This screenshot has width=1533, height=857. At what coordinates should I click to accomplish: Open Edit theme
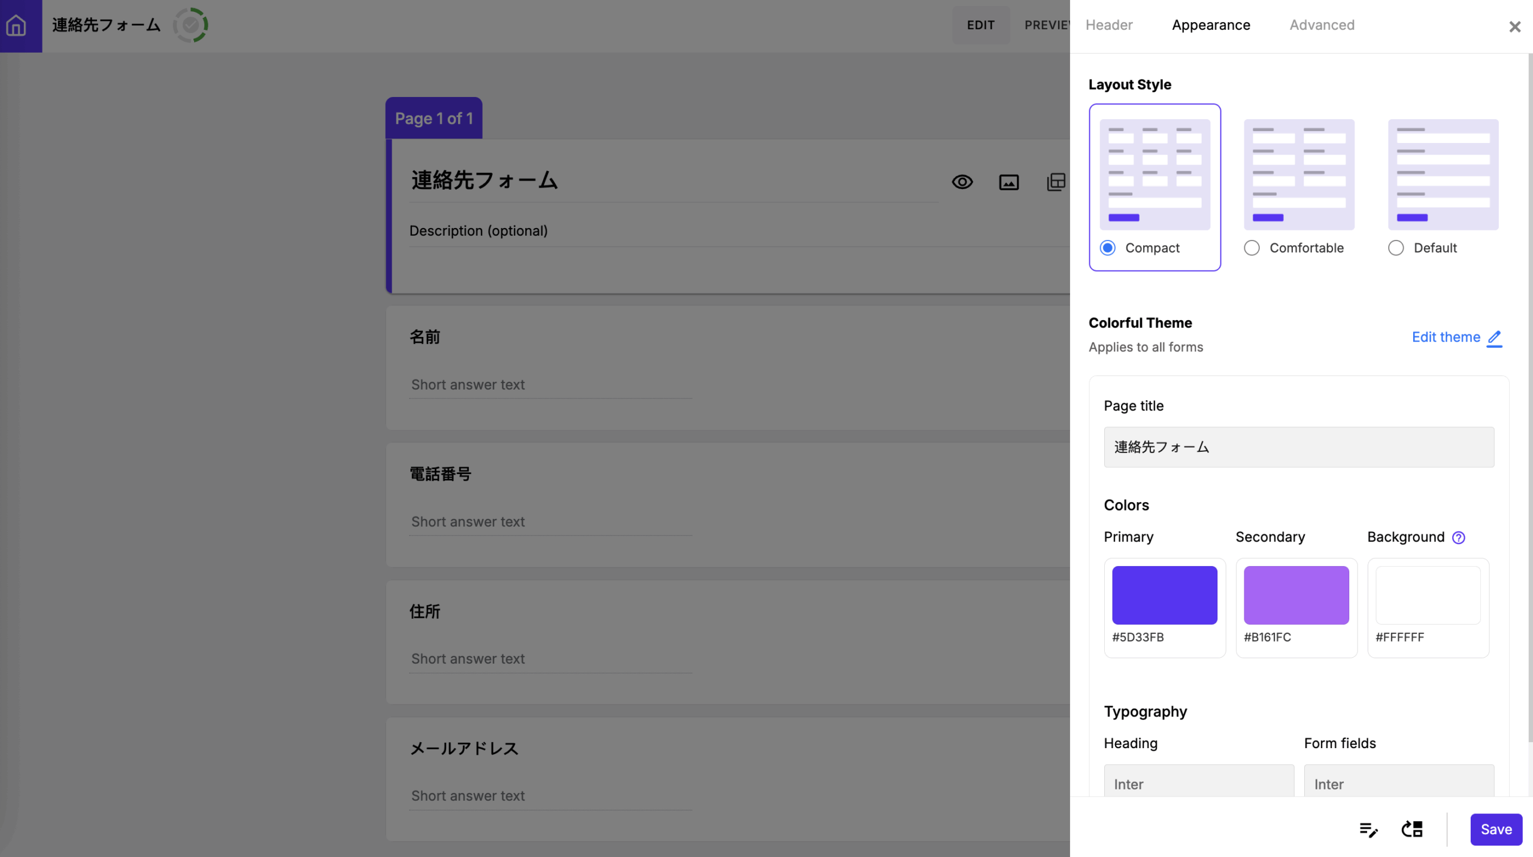pyautogui.click(x=1456, y=337)
